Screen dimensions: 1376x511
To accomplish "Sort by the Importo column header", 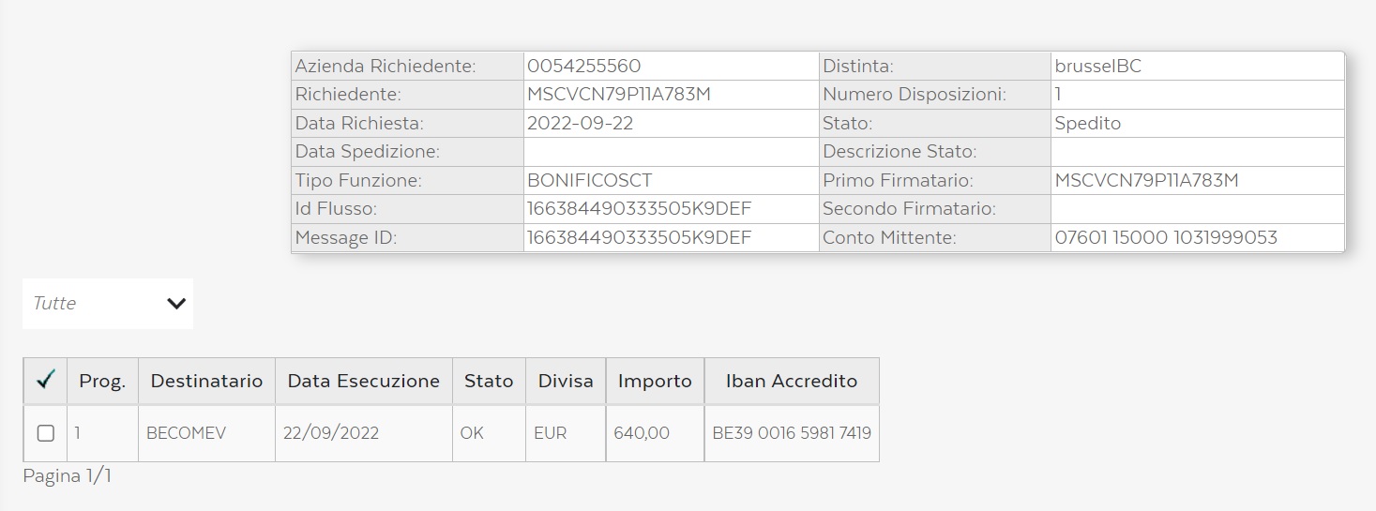I will tap(655, 382).
